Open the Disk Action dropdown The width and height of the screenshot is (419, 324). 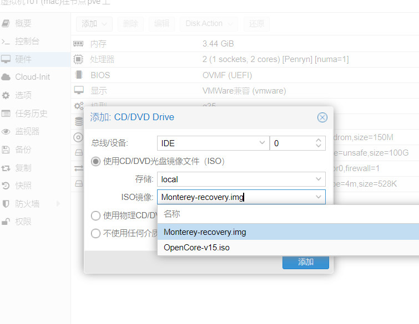pyautogui.click(x=209, y=24)
